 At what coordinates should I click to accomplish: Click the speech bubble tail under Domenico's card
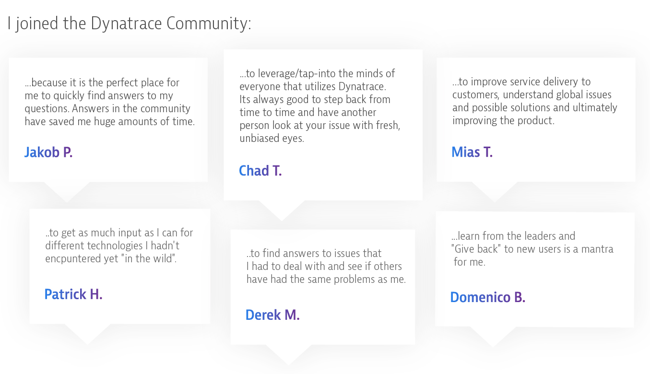(493, 336)
